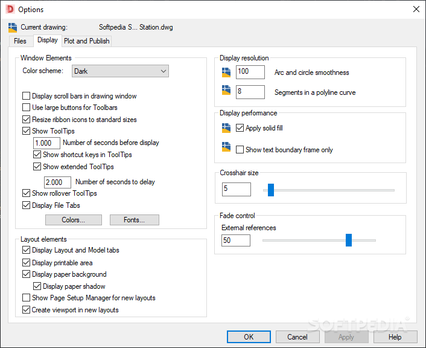Image resolution: width=426 pixels, height=348 pixels.
Task: Open the Colors... dialog button
Action: coord(74,220)
